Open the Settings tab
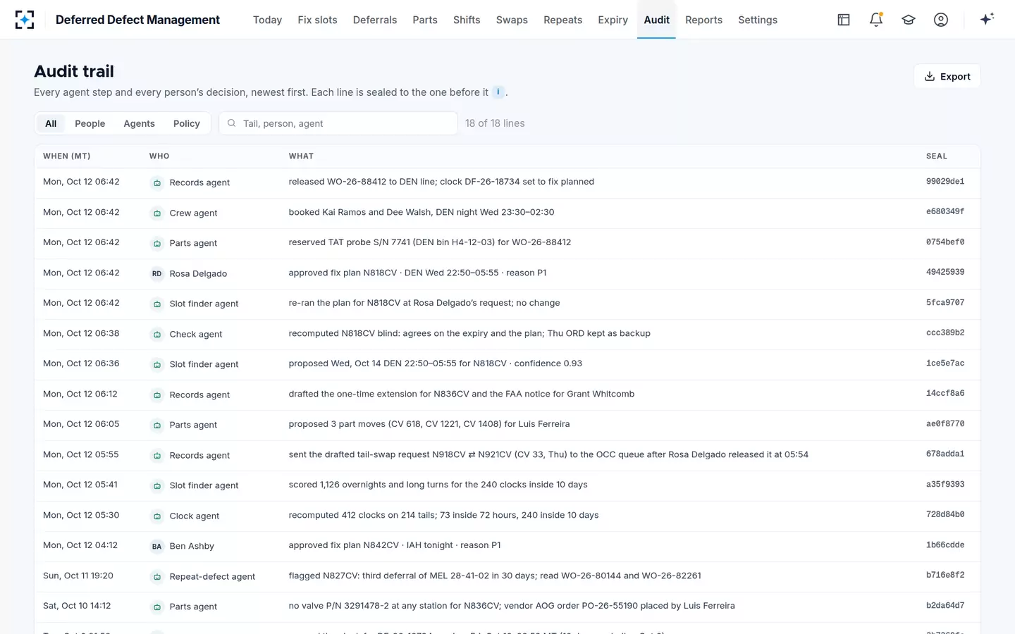 pyautogui.click(x=758, y=20)
